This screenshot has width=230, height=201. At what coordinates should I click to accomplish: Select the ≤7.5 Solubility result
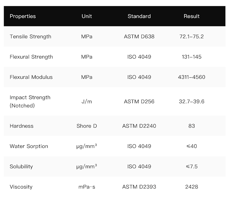coord(191,166)
